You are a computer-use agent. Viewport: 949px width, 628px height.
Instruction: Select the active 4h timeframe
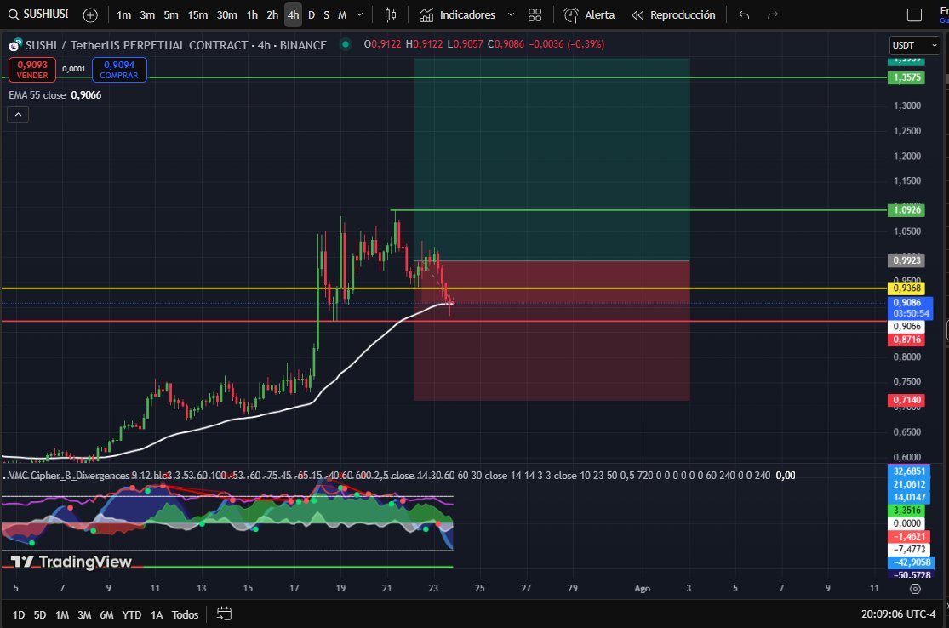tap(294, 15)
